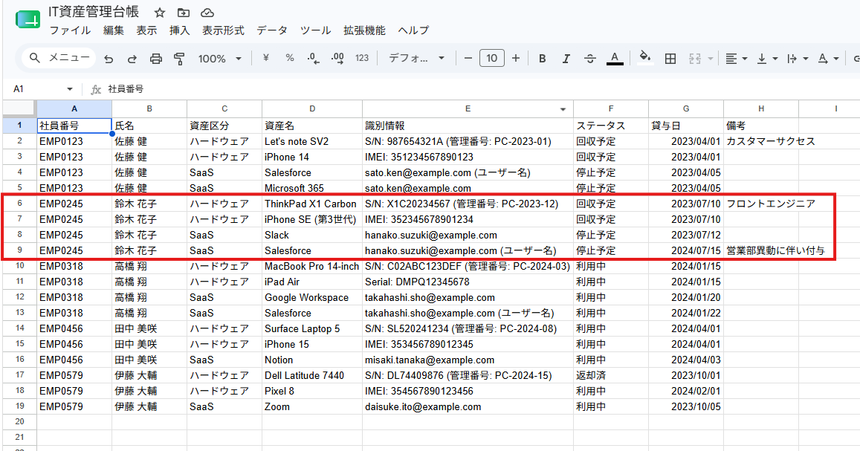Select cell containing MacBook Pro 14-inch
This screenshot has height=451, width=860.
pyautogui.click(x=312, y=266)
